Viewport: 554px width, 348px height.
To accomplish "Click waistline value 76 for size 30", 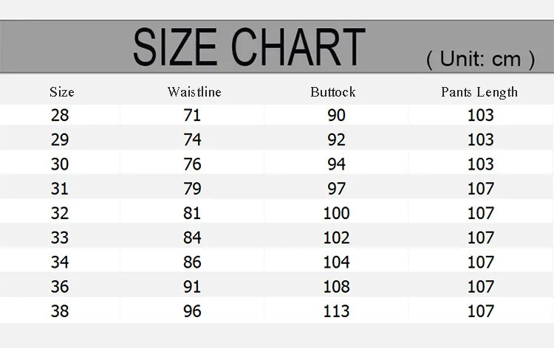I will tap(192, 164).
